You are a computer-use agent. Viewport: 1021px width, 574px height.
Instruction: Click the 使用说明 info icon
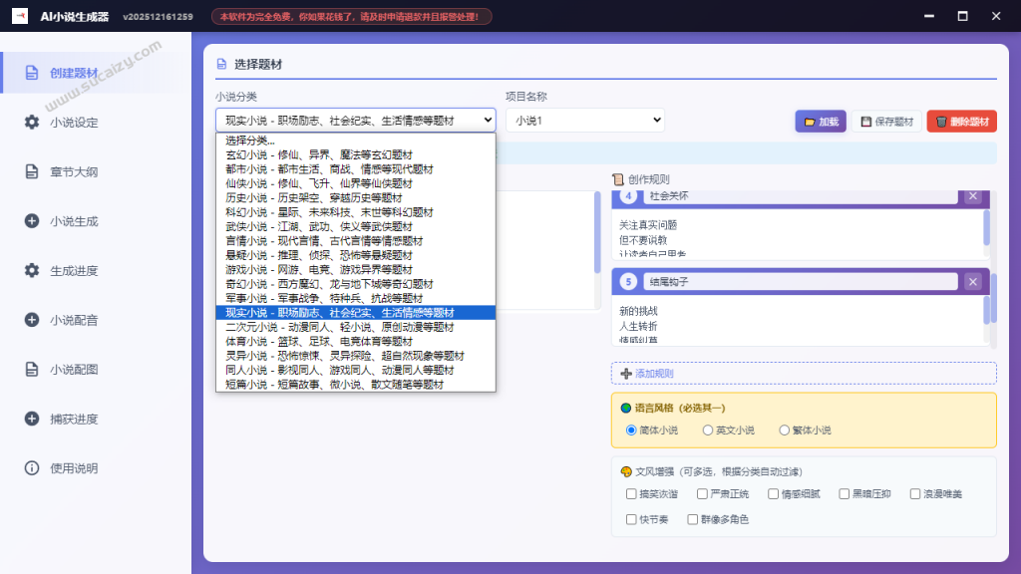tap(32, 468)
